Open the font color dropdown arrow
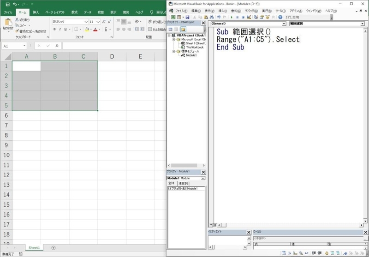 click(x=99, y=30)
